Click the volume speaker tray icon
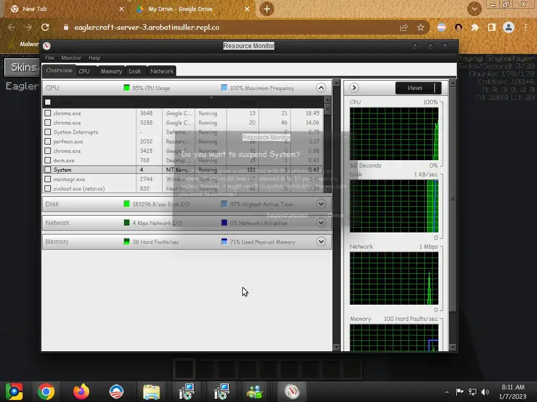This screenshot has width=537, height=402. 485,392
